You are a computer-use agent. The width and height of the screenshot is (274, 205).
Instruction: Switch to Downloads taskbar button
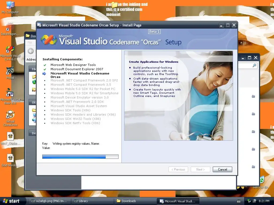135,201
